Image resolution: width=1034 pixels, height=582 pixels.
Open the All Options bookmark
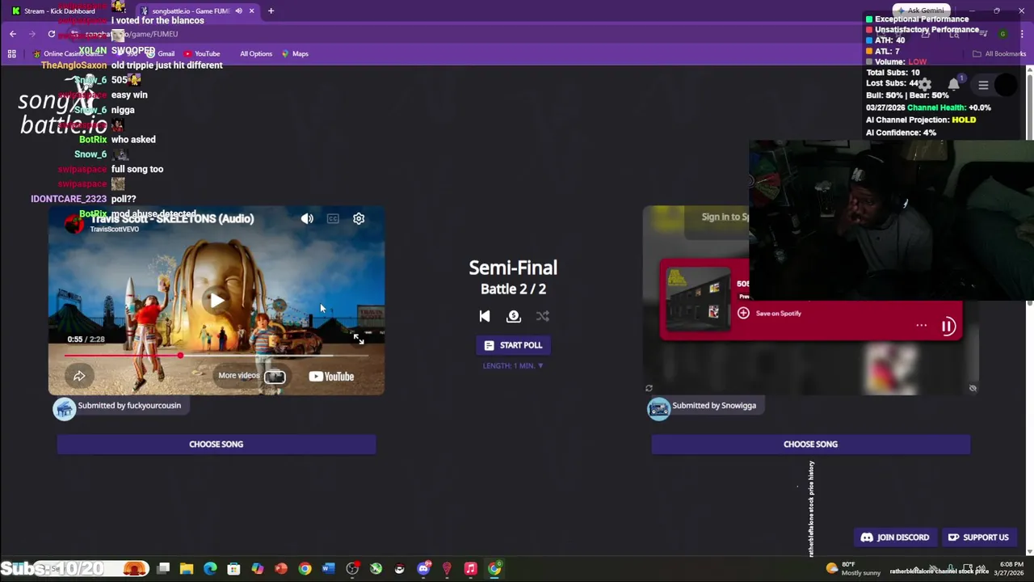[255, 53]
